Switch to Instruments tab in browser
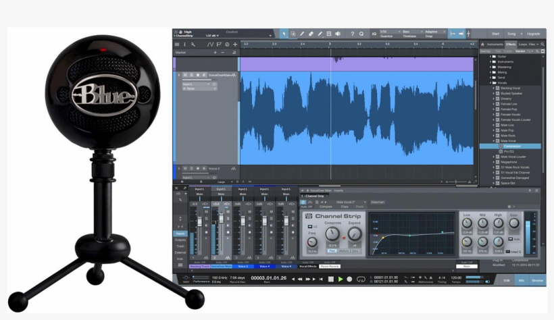This screenshot has height=320, width=554. pos(495,44)
